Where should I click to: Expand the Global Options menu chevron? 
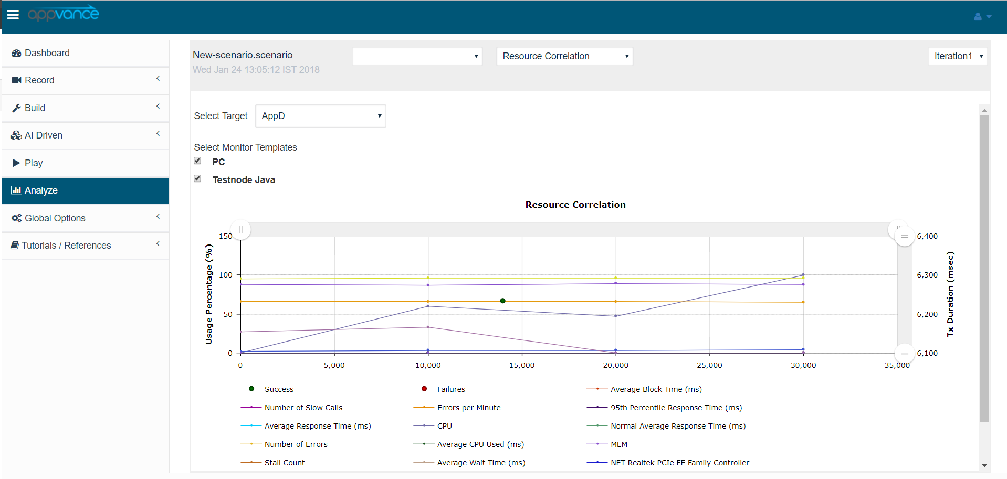coord(158,217)
